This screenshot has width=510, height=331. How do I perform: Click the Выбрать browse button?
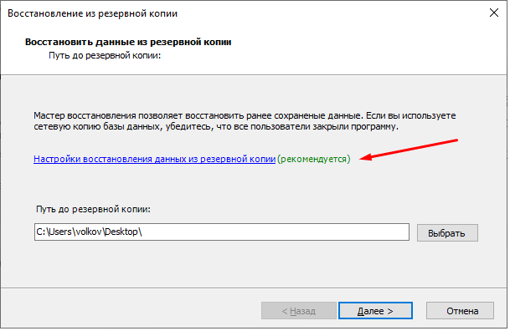coord(447,233)
